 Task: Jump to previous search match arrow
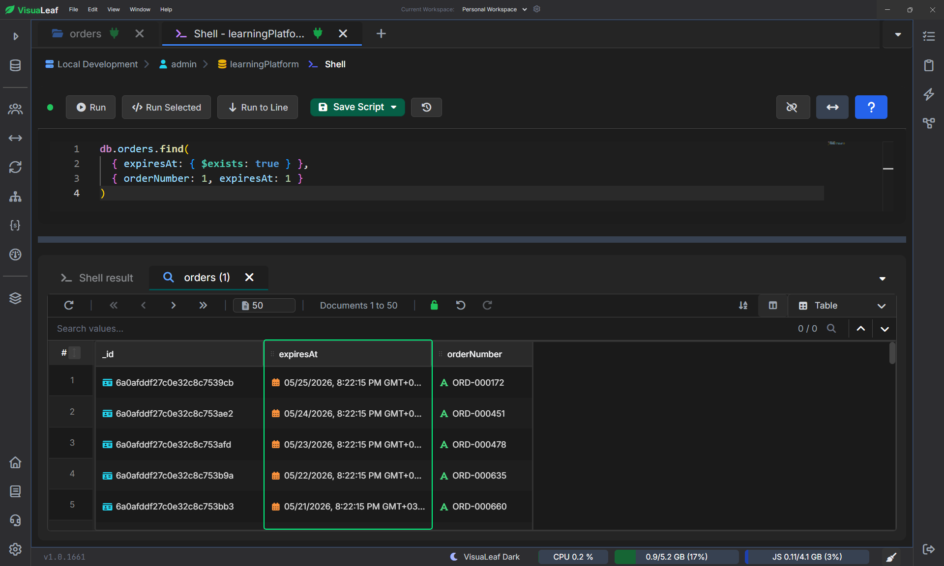point(860,328)
